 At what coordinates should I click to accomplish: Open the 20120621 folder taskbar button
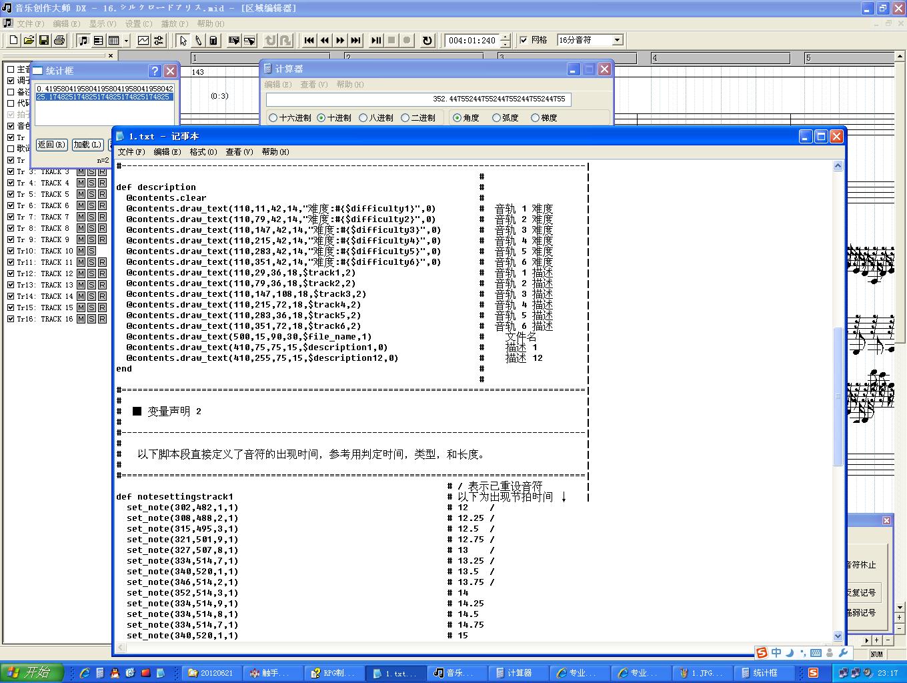211,673
